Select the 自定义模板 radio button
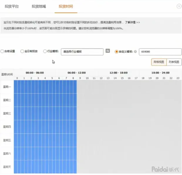Screen dimensions: 182x175 (x=116, y=51)
